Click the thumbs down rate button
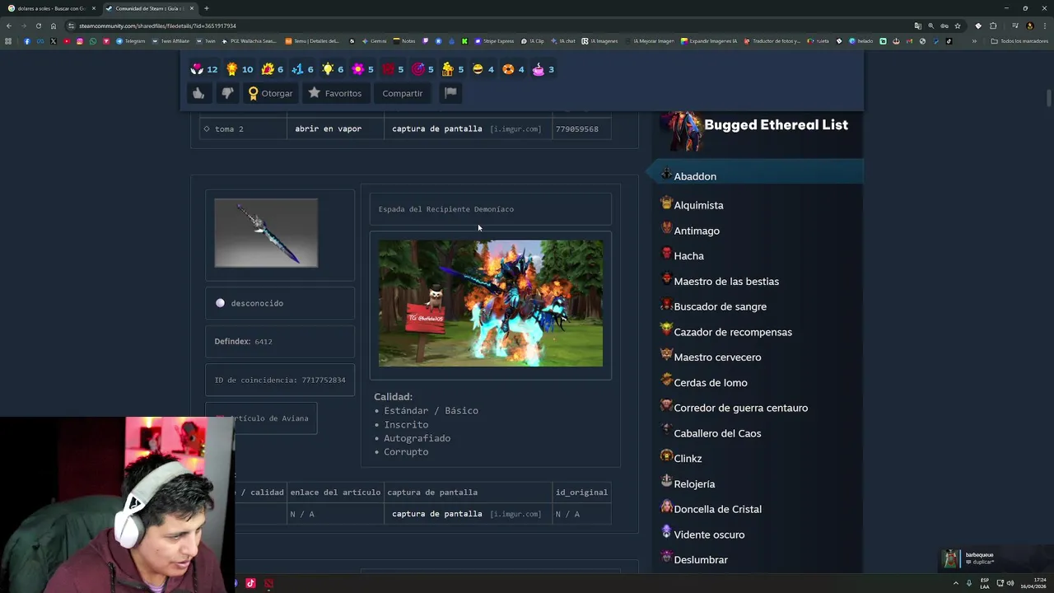The image size is (1054, 593). coord(227,93)
